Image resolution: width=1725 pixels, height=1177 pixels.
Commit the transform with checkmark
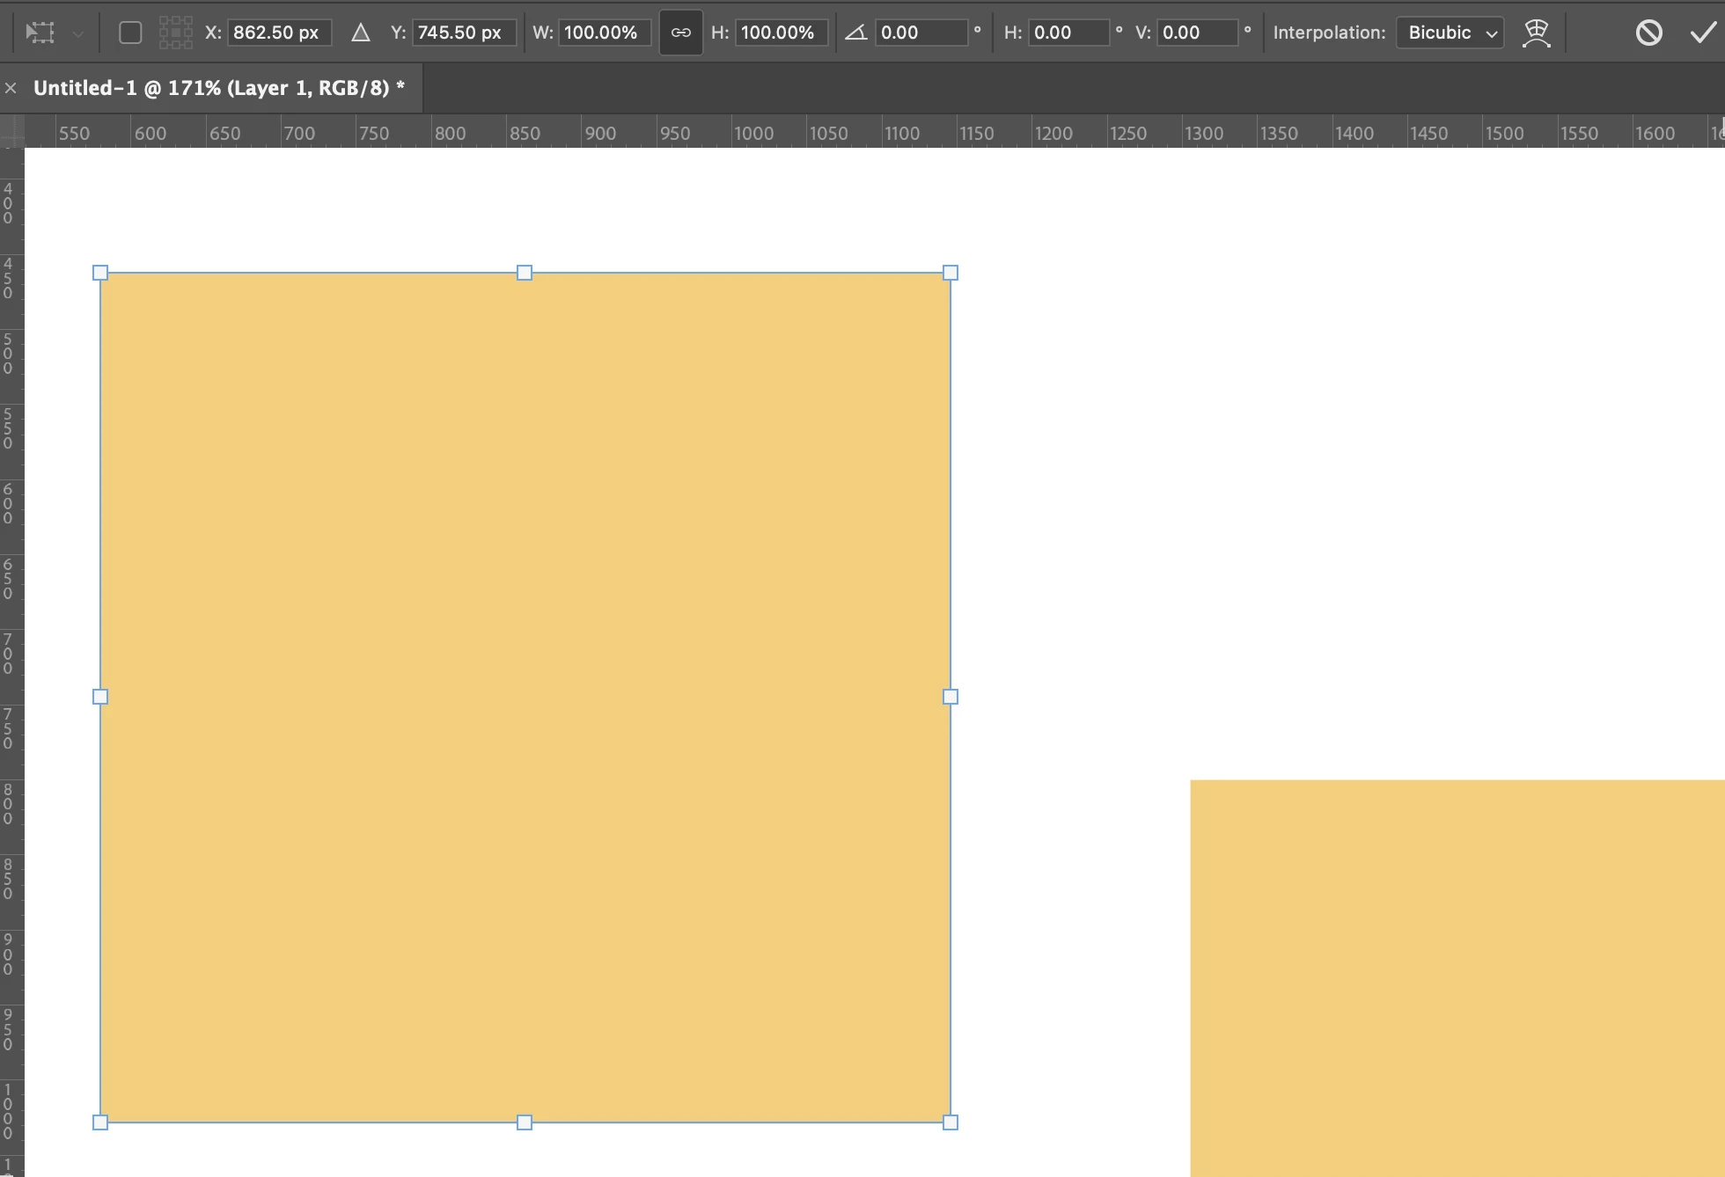coord(1703,33)
